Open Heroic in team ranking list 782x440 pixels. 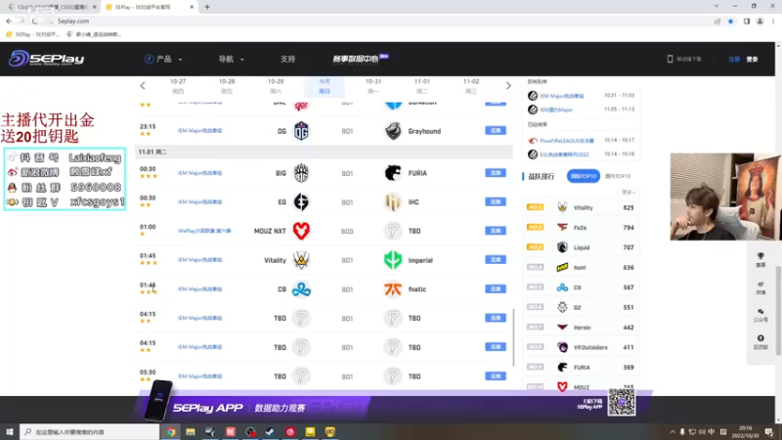[x=581, y=328]
